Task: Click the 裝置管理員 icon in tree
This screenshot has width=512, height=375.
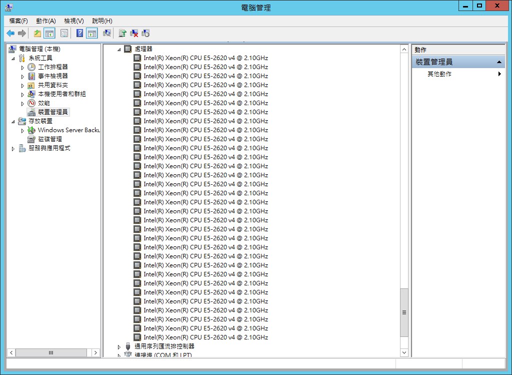Action: pos(31,112)
